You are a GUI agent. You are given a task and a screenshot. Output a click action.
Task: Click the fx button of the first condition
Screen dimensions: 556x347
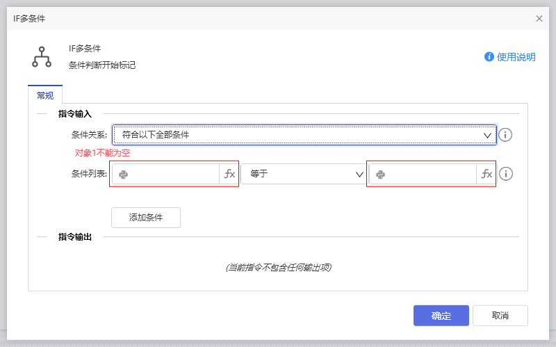(229, 175)
